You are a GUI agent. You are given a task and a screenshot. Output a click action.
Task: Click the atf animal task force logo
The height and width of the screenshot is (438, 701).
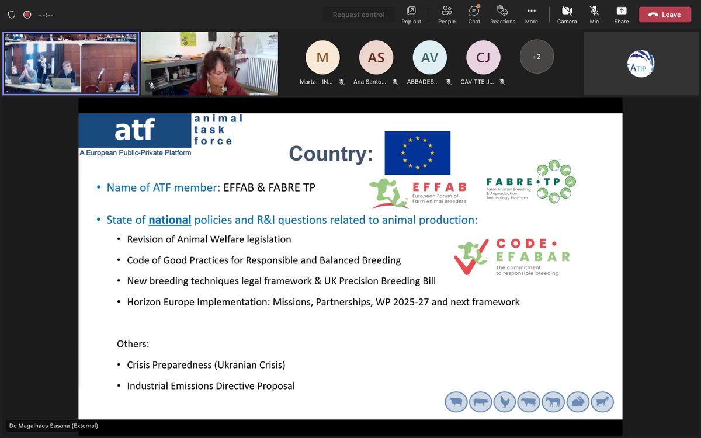[161, 135]
